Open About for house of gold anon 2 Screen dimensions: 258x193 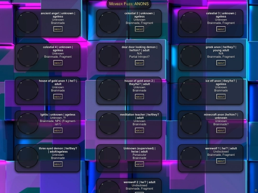click(x=140, y=97)
